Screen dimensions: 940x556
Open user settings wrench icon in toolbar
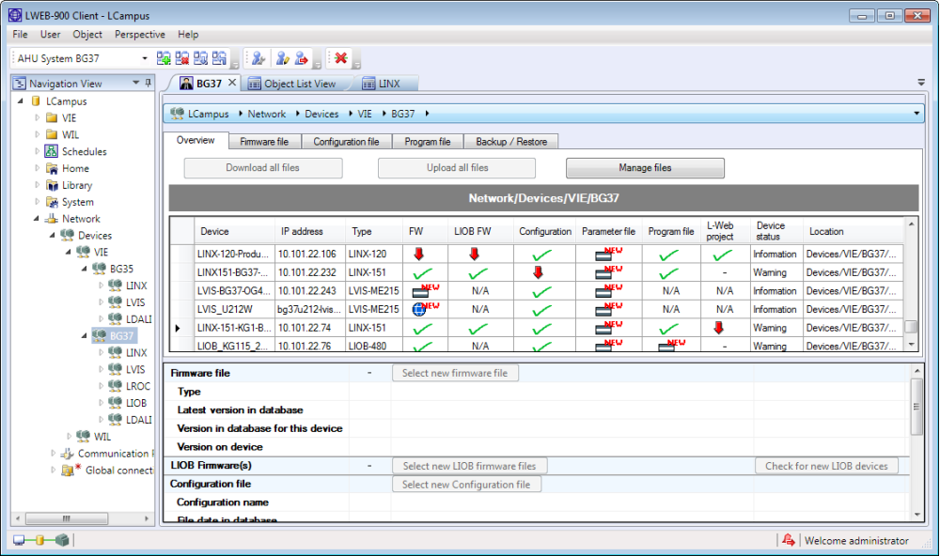258,58
